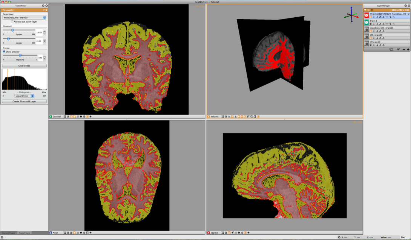
Task: Close the Threshold 4 tool panel
Action: click(46, 10)
